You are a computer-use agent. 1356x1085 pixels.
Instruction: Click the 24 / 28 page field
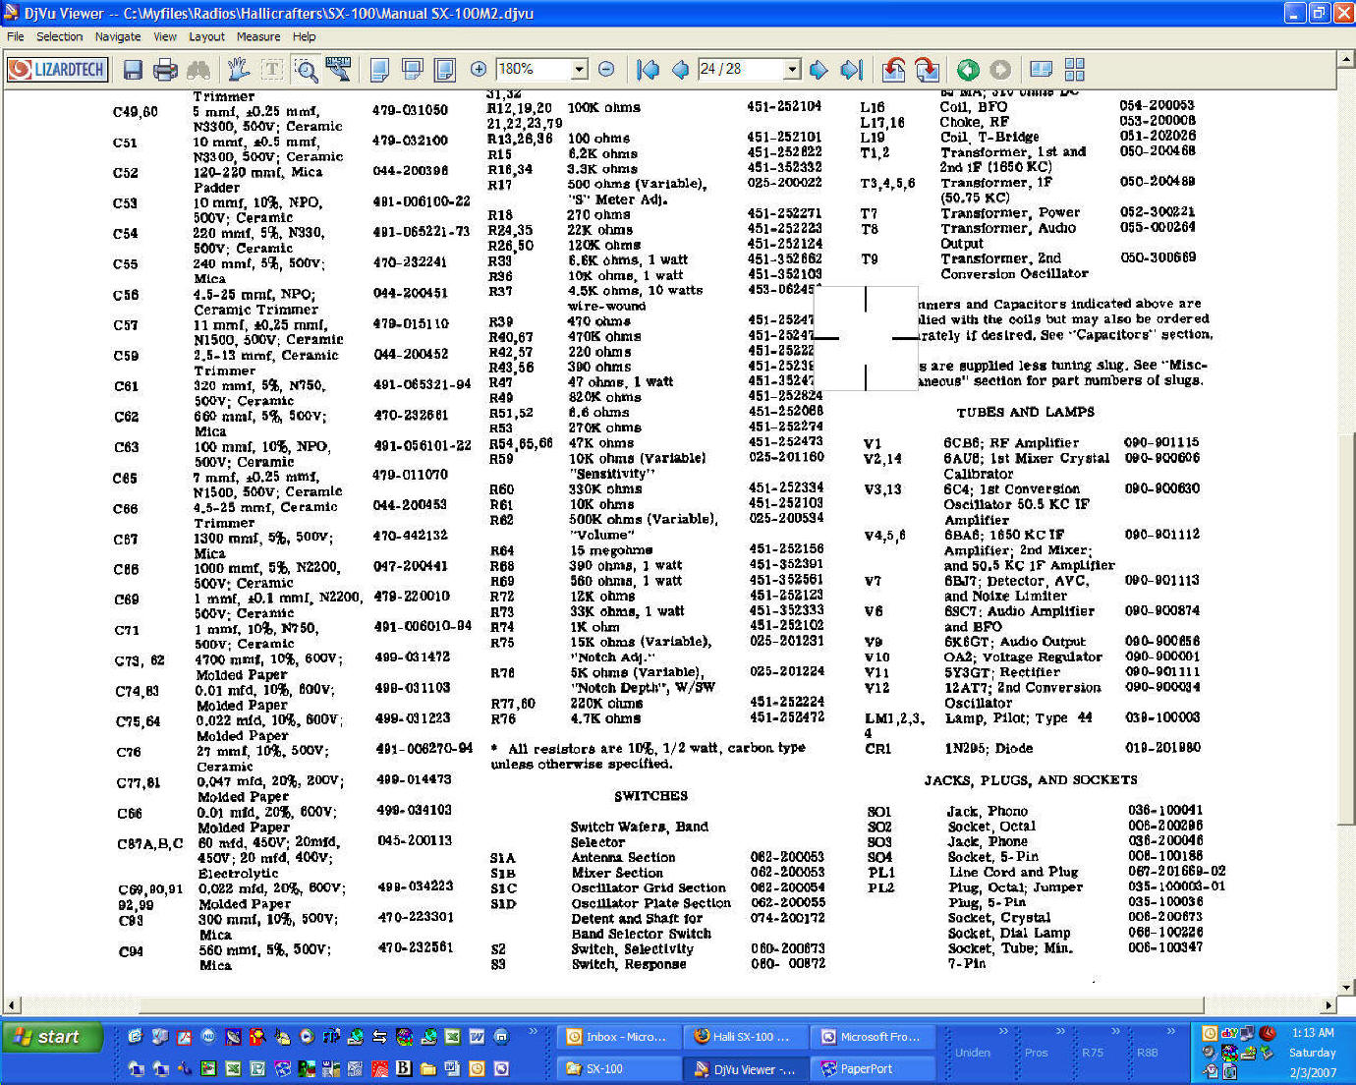[x=741, y=69]
